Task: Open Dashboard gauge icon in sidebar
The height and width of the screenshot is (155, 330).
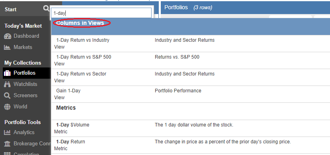Action: pos(8,36)
